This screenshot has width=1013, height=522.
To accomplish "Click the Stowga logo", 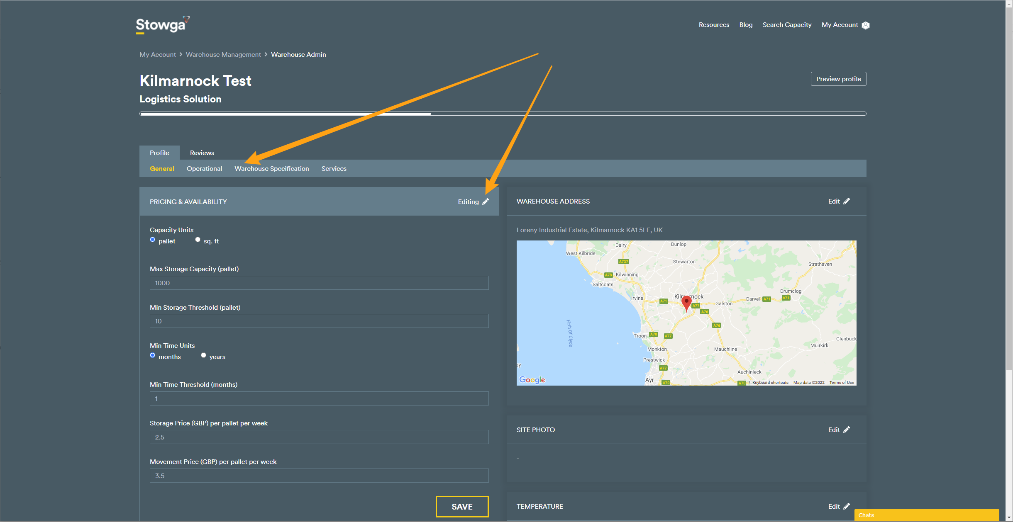I will click(x=162, y=25).
